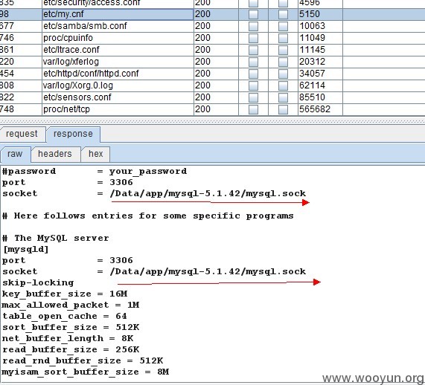The image size is (425, 385).
Task: Click the '[mysqld]' section line
Action: (26, 249)
